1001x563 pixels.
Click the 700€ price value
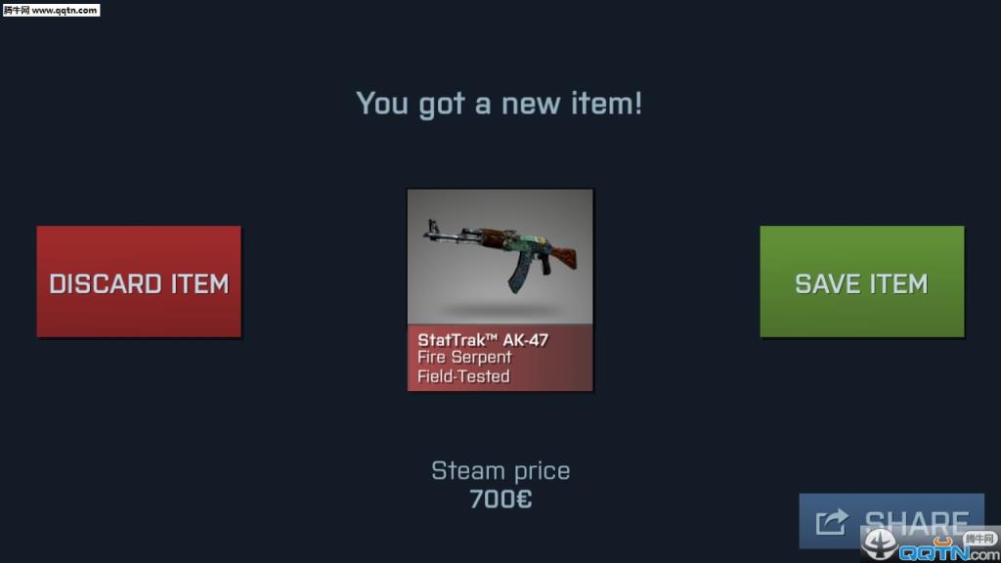tap(500, 499)
